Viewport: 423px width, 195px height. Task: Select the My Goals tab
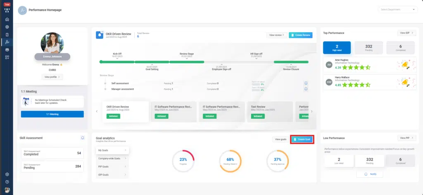(112, 150)
